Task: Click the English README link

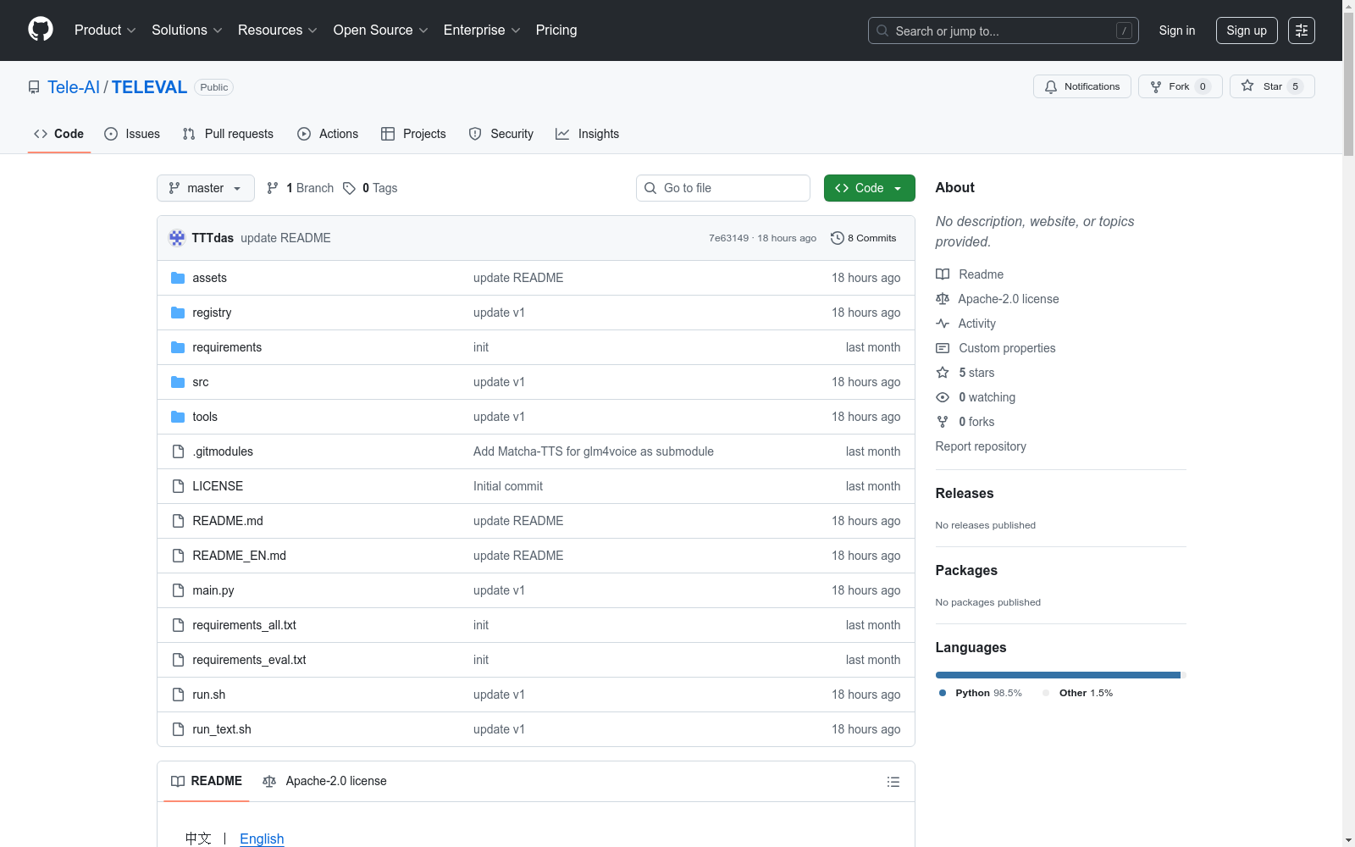Action: (x=262, y=839)
